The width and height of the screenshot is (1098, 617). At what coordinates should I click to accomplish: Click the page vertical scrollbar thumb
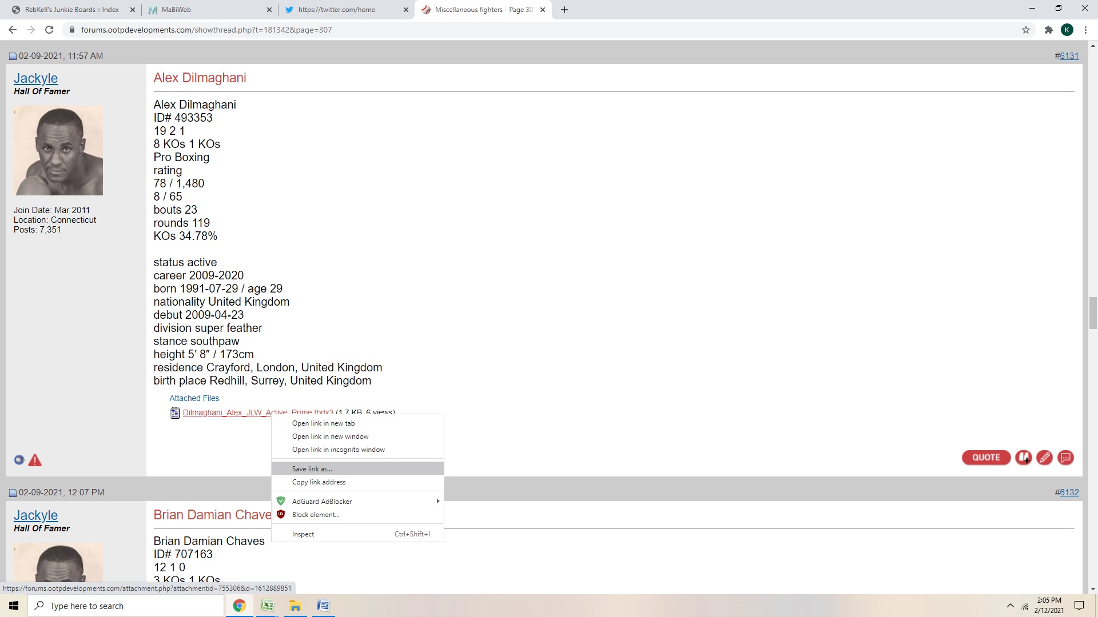1093,312
